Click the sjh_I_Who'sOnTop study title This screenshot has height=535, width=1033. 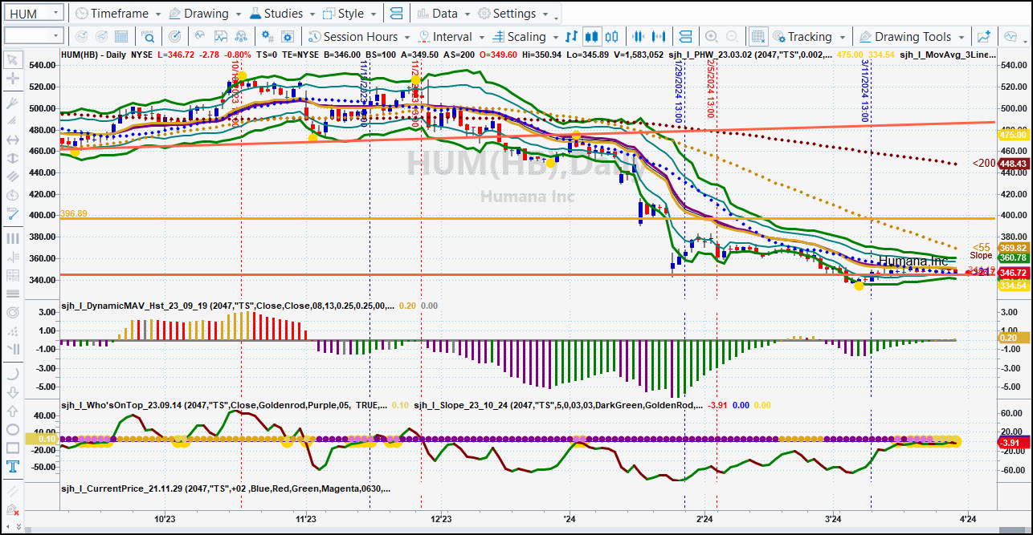(x=225, y=405)
